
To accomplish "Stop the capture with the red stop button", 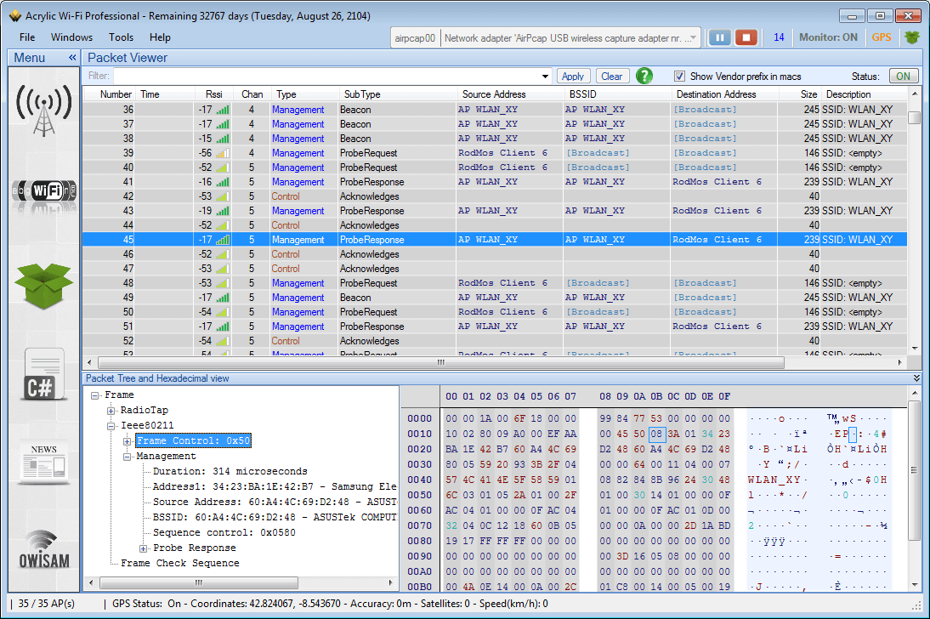I will pos(746,37).
